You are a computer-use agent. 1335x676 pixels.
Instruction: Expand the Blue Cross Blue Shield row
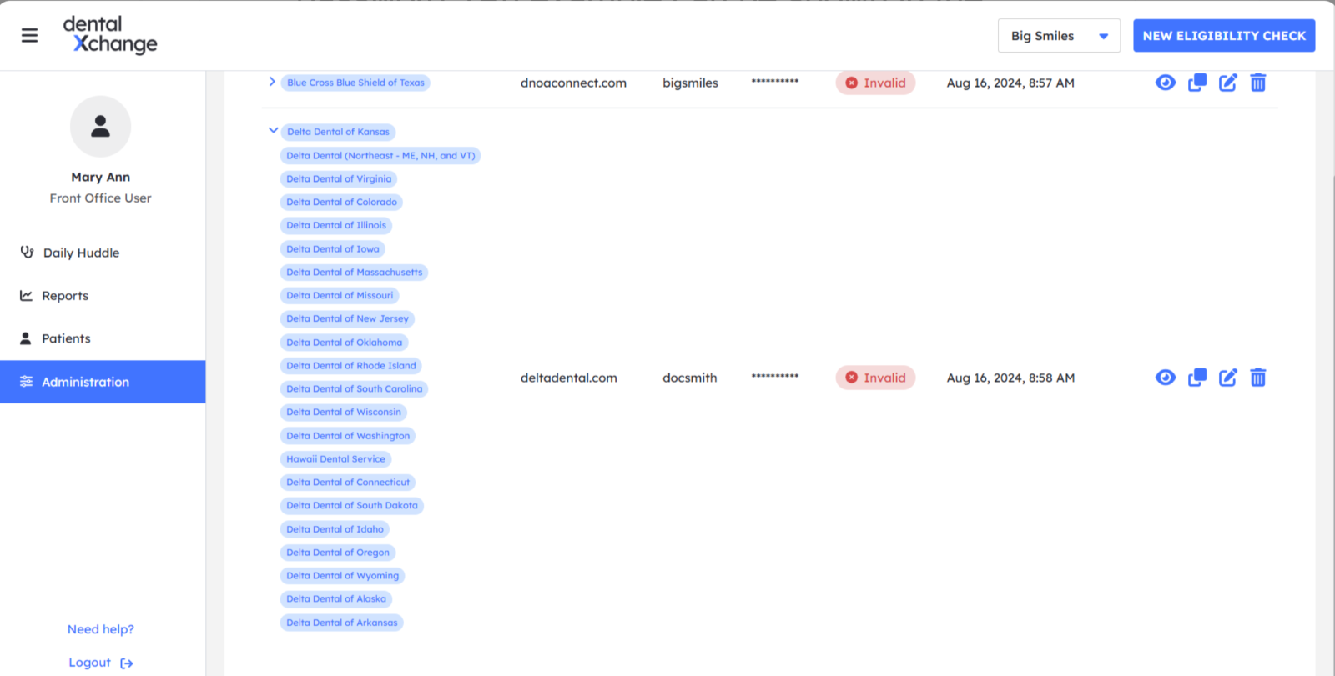point(272,82)
